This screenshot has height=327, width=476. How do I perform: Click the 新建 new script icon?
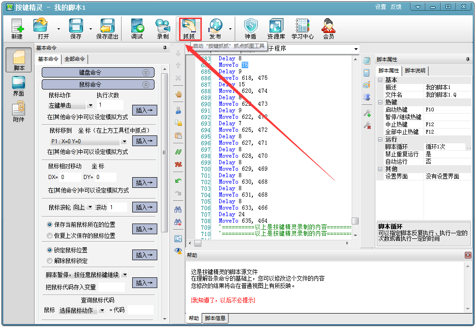tap(17, 29)
